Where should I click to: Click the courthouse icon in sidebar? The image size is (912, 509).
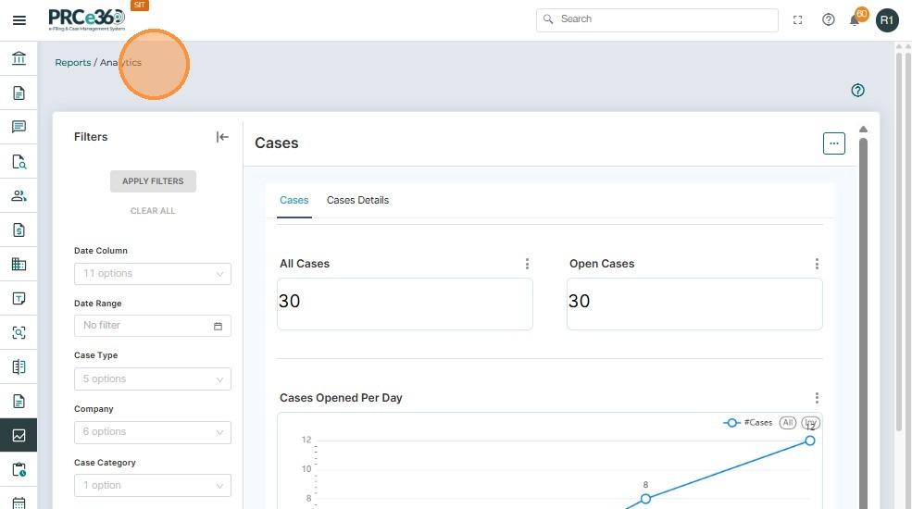[19, 59]
